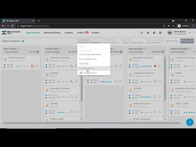Open the search magnifier in CRM header
This screenshot has height=147, width=196.
[x=141, y=33]
